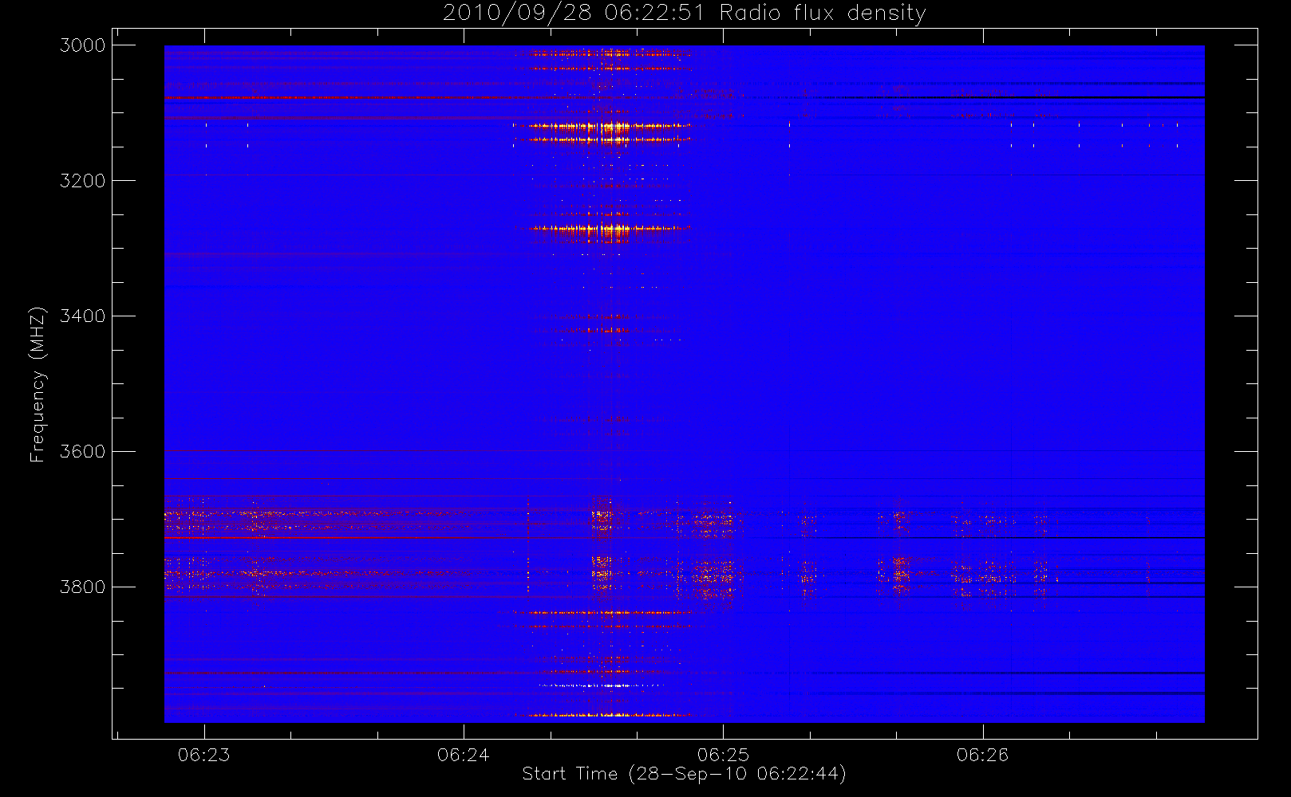Click the 3800 frequency tick label

point(83,587)
